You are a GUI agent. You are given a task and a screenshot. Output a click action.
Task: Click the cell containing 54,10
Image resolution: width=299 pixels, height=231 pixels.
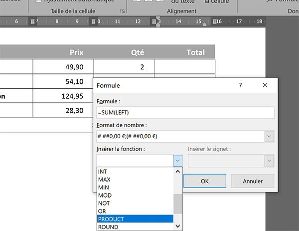pos(63,81)
